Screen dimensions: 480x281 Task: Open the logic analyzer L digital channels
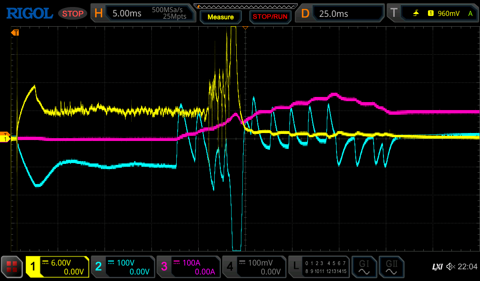(x=319, y=267)
